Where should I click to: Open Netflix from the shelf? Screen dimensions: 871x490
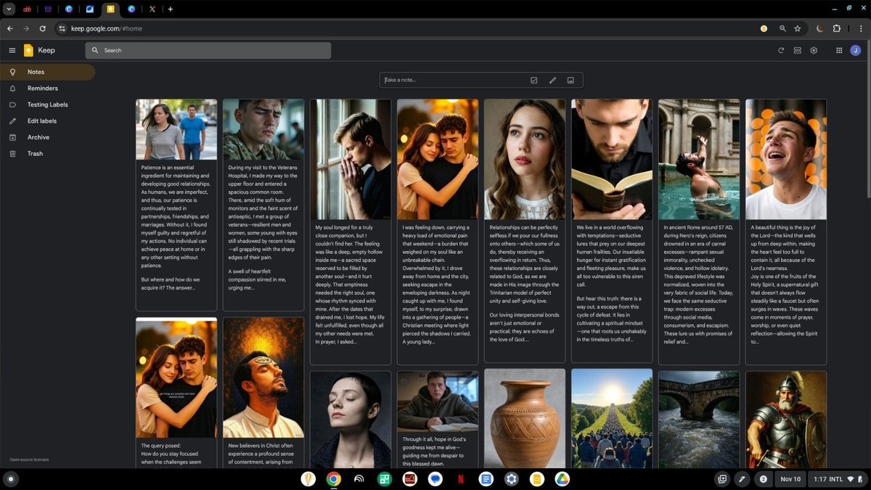pos(461,479)
